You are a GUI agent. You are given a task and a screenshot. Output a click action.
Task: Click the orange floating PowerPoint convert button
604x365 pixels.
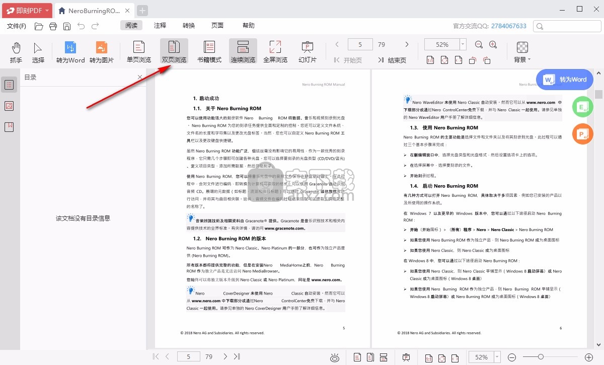pyautogui.click(x=583, y=134)
